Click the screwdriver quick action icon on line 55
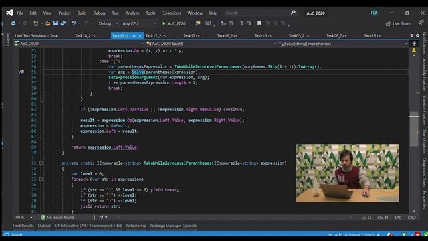This screenshot has height=241, width=428. [x=21, y=72]
